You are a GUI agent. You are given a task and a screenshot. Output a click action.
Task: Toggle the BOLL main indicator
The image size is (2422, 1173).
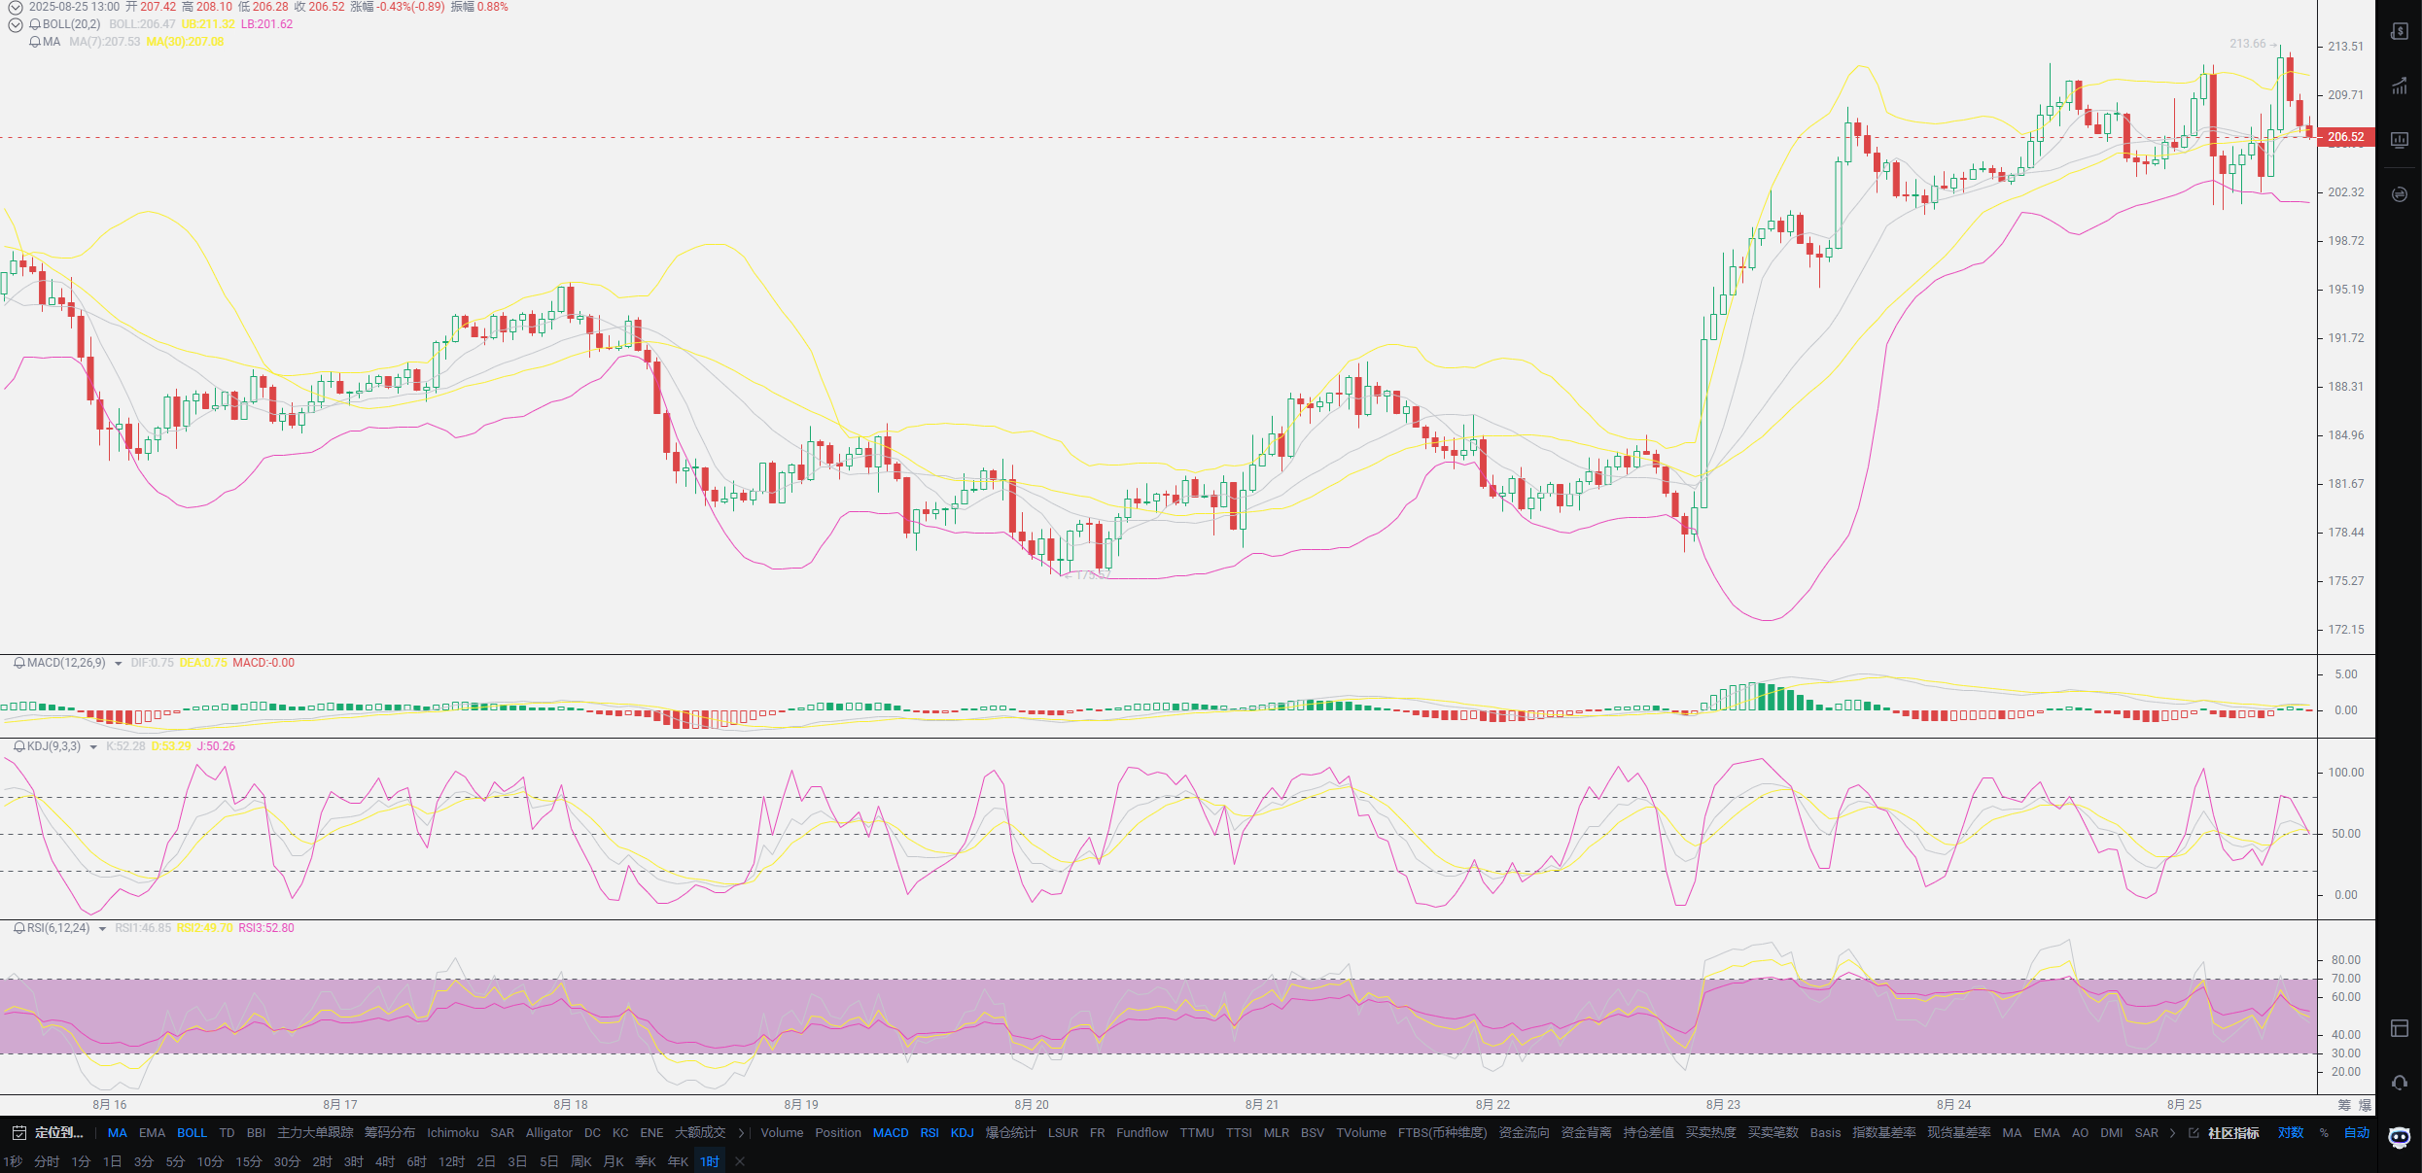pyautogui.click(x=193, y=1133)
